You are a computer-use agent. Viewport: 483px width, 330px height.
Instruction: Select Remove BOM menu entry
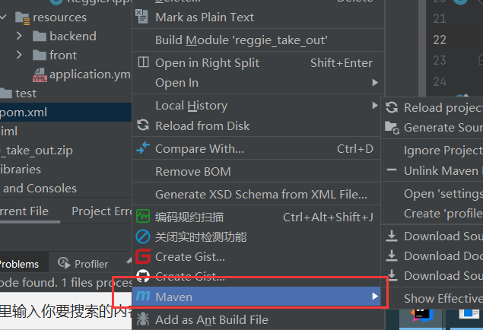[x=192, y=172]
